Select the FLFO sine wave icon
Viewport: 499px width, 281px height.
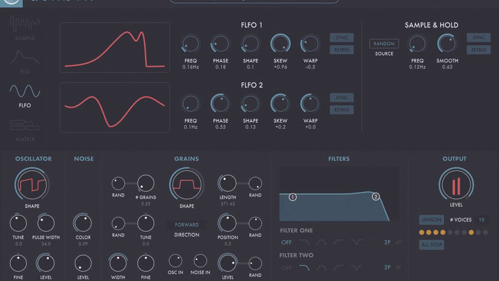click(24, 92)
